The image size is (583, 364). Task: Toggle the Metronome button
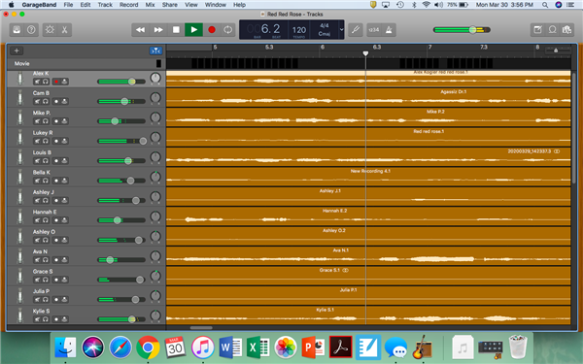tap(389, 30)
